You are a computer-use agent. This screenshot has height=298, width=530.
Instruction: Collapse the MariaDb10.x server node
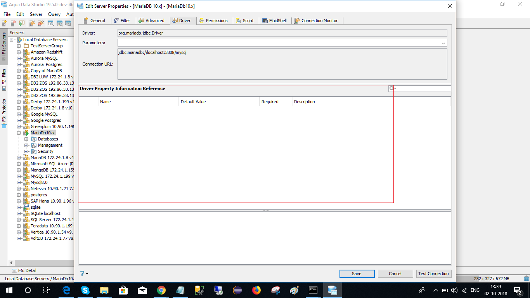19,133
